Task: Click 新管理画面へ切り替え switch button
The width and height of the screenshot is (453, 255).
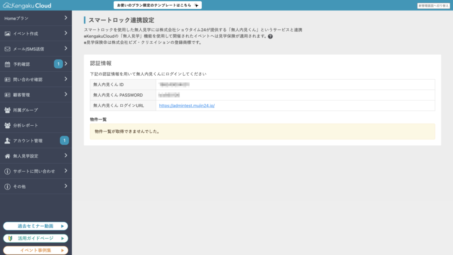Action: (433, 6)
